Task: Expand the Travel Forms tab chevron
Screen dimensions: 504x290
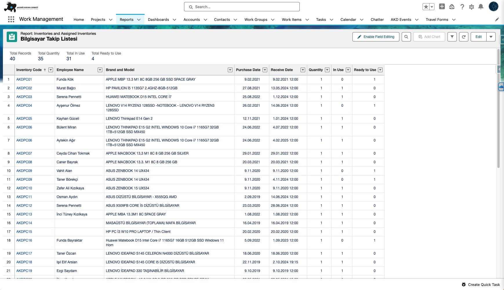Action: (454, 20)
